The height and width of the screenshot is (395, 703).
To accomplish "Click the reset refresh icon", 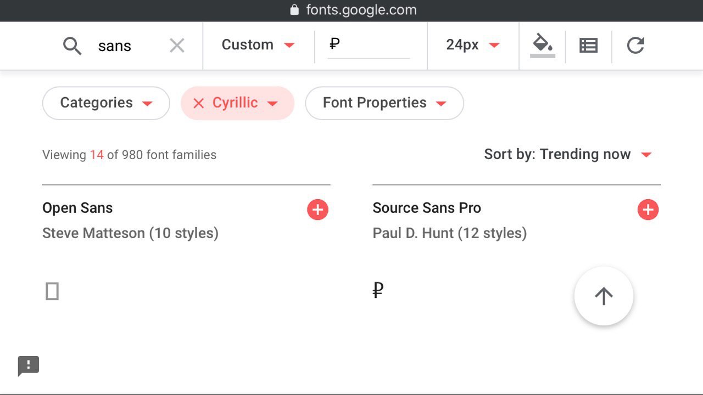I will [635, 46].
